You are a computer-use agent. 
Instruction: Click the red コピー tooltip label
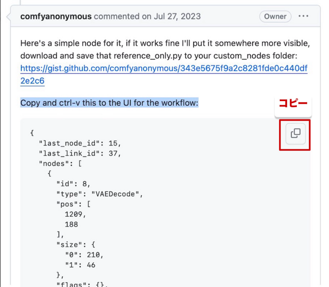tap(293, 104)
